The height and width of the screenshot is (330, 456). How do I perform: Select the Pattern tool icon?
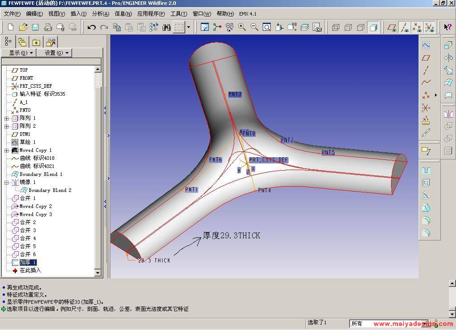[448, 151]
